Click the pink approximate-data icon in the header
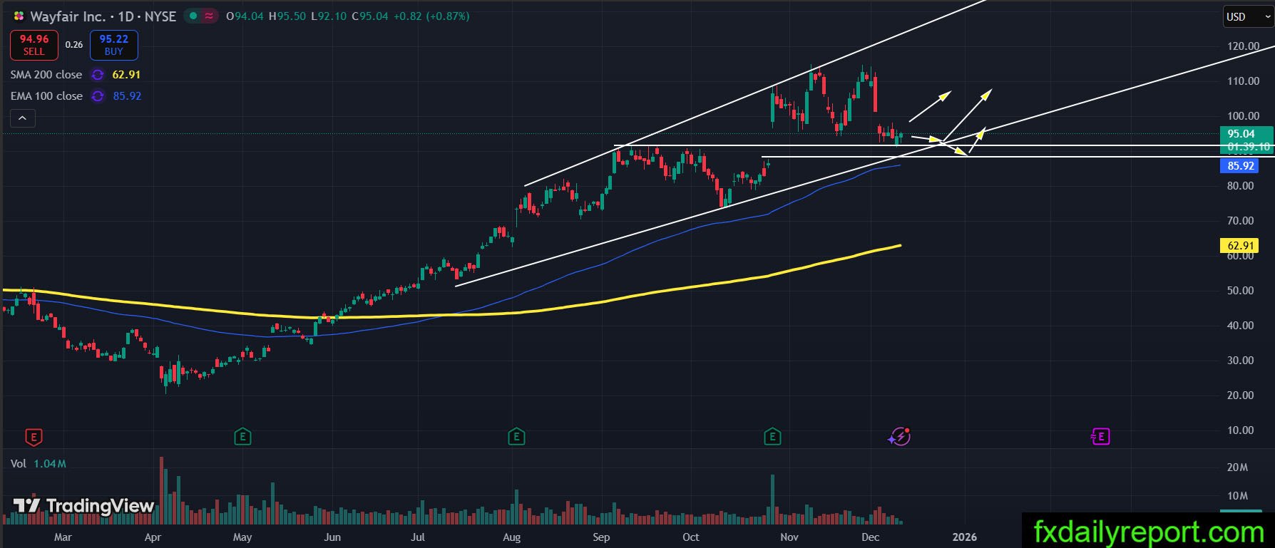The height and width of the screenshot is (548, 1275). click(209, 16)
